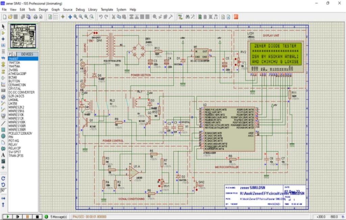Viewport: 346px width, 220px height.
Task: Click the Open Design folder icon
Action: pos(10,17)
